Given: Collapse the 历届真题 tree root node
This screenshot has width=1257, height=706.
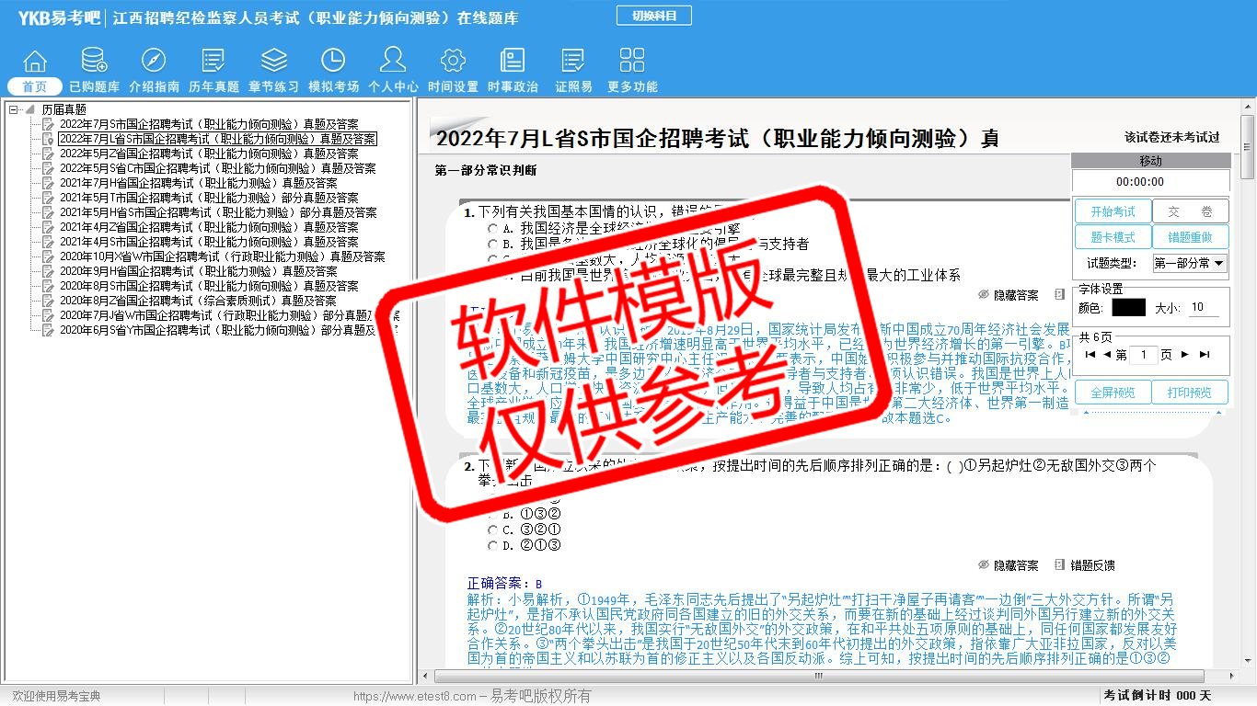Looking at the screenshot, I should 14,109.
